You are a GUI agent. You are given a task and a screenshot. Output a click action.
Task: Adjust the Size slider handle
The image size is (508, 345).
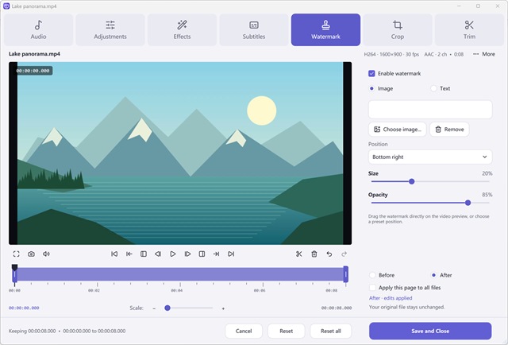tap(411, 181)
